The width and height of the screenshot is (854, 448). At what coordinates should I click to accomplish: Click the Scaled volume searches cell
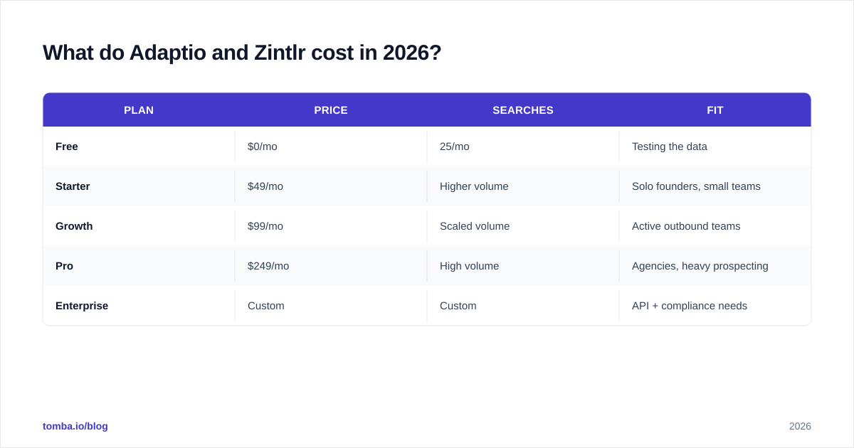click(x=523, y=226)
